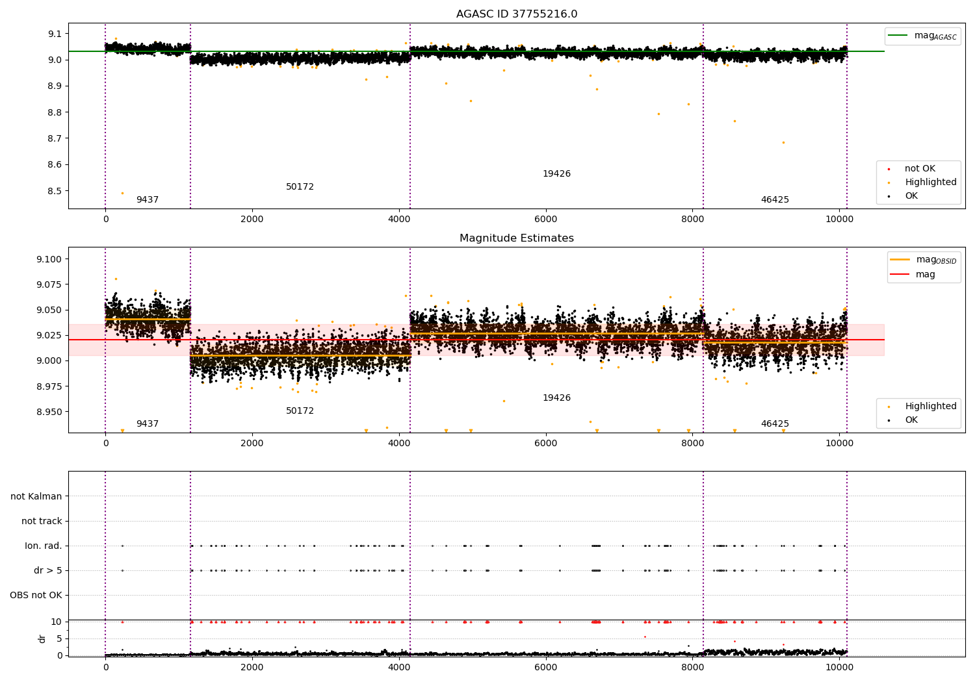Click y-tick '5' on the dr subplot
This screenshot has height=682, width=975.
coord(59,639)
